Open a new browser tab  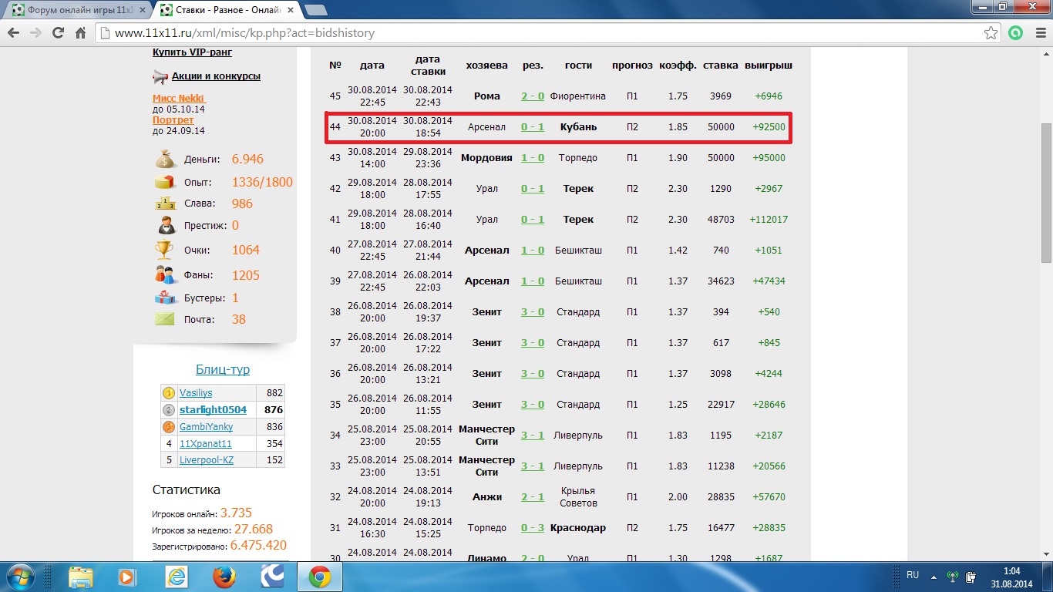coord(315,10)
